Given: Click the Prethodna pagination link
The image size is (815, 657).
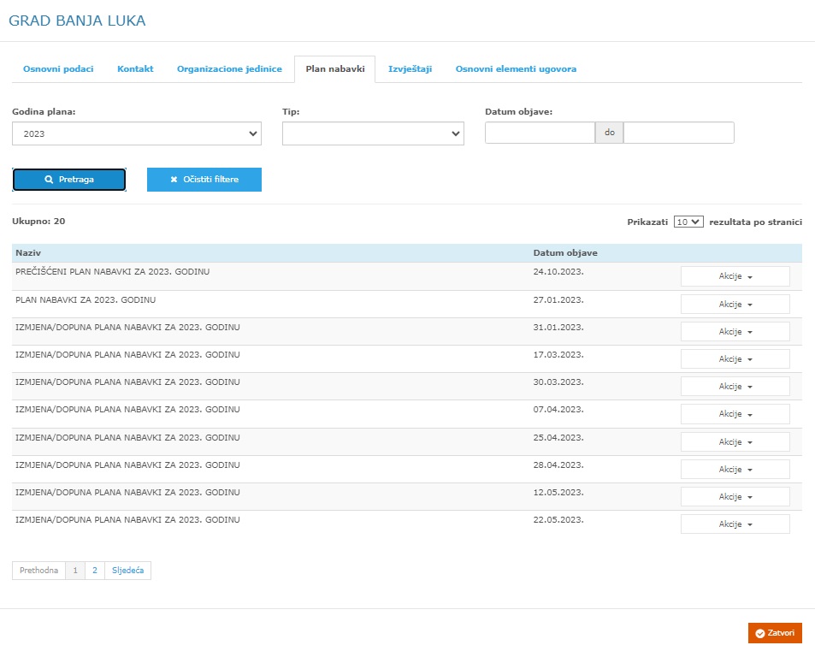Looking at the screenshot, I should click(x=39, y=571).
